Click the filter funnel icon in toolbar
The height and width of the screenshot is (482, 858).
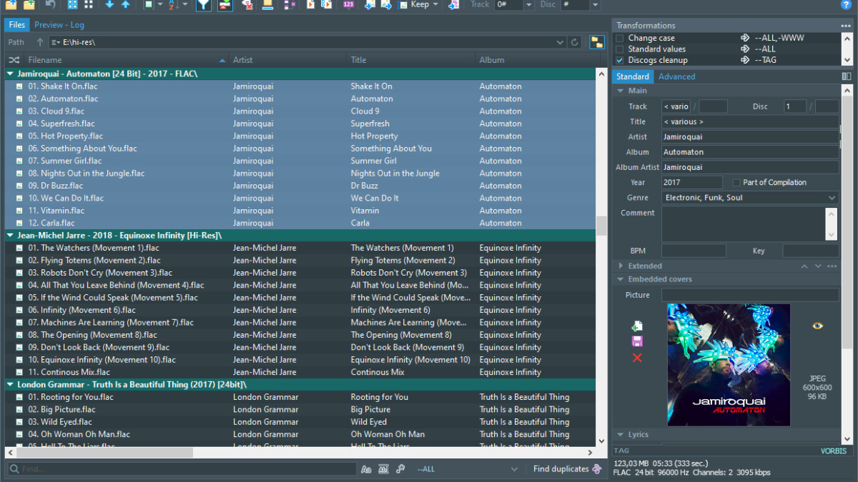(204, 5)
